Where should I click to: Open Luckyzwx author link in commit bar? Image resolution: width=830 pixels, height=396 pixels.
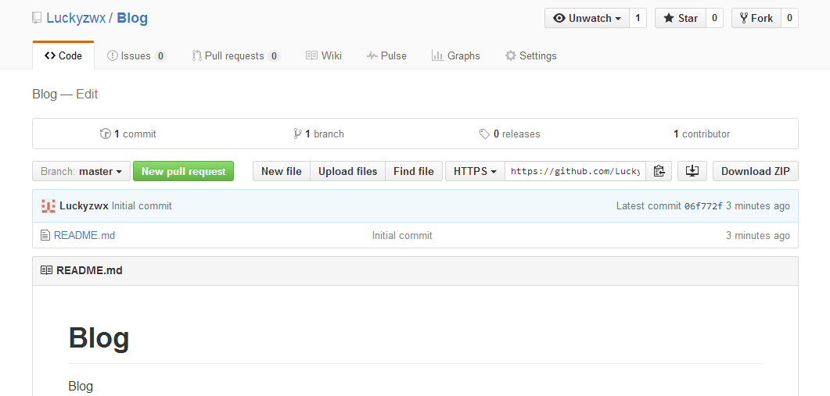84,206
